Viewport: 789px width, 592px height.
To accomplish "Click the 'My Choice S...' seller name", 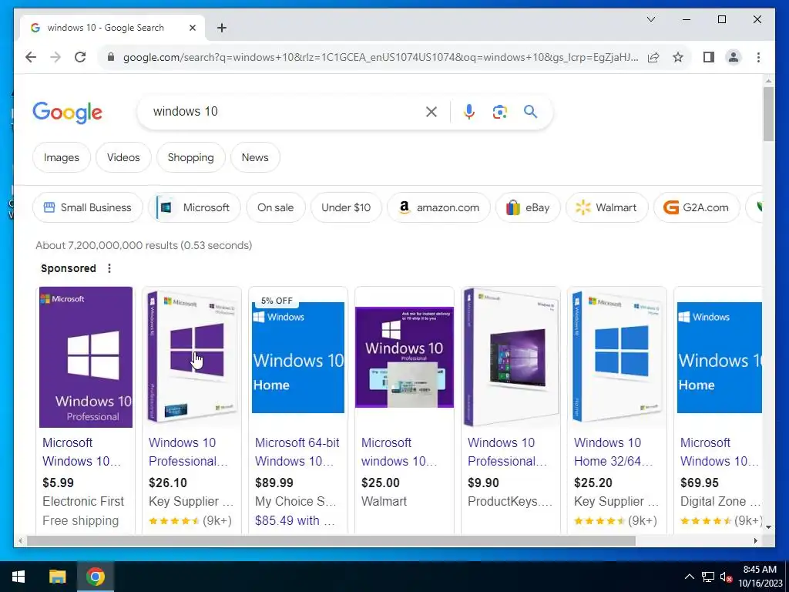I will [x=295, y=501].
